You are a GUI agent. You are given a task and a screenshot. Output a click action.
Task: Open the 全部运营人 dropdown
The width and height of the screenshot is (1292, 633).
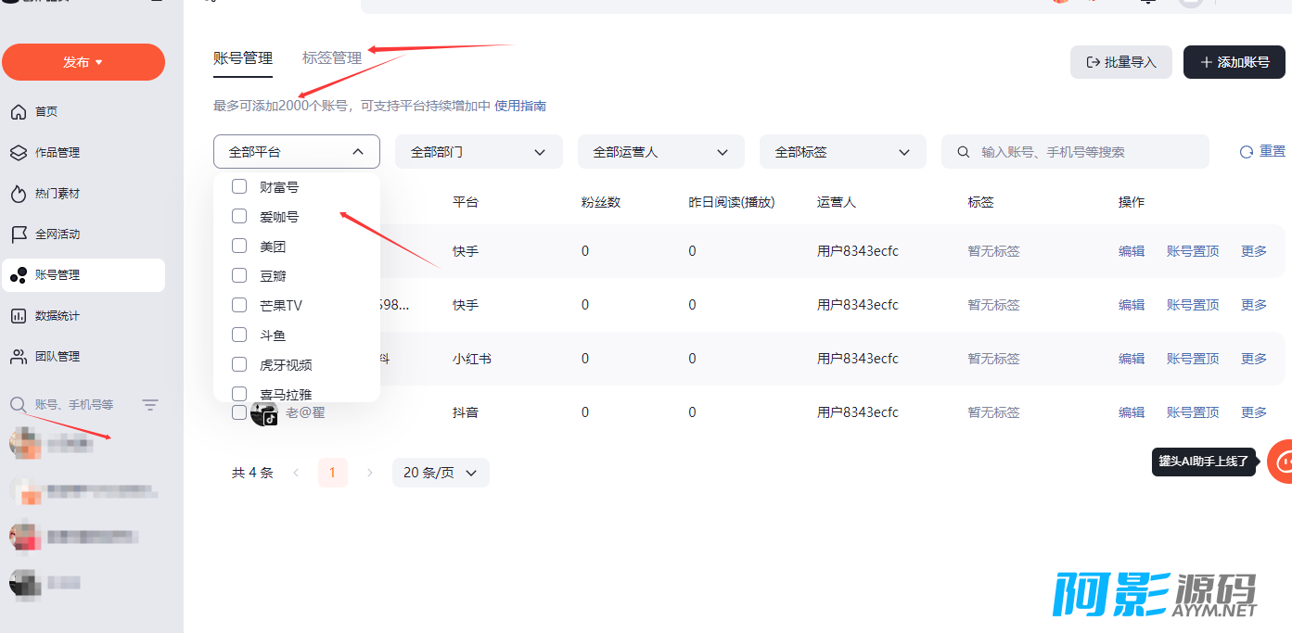[x=660, y=152]
